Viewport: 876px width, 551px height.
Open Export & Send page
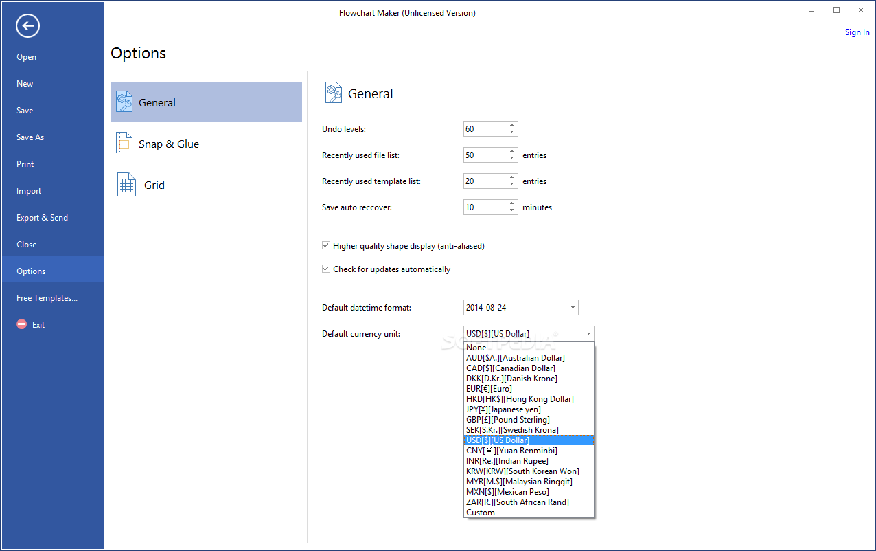click(53, 218)
